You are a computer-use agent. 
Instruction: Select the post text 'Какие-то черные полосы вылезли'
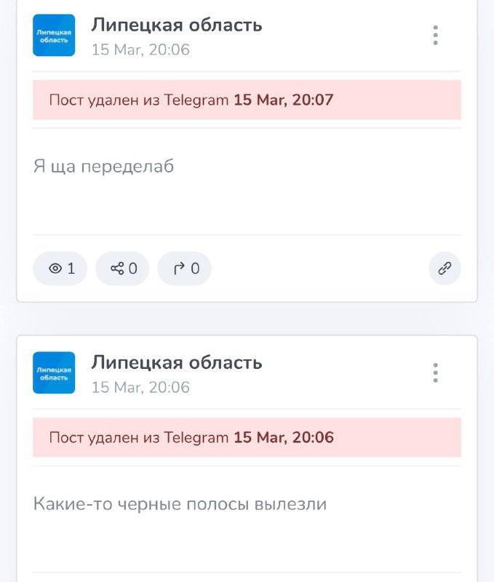pyautogui.click(x=180, y=504)
